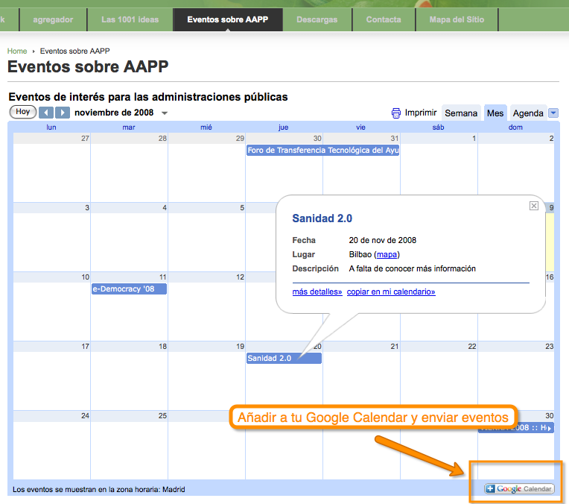Switch to the Mes view tab
This screenshot has height=504, width=569.
pos(495,113)
